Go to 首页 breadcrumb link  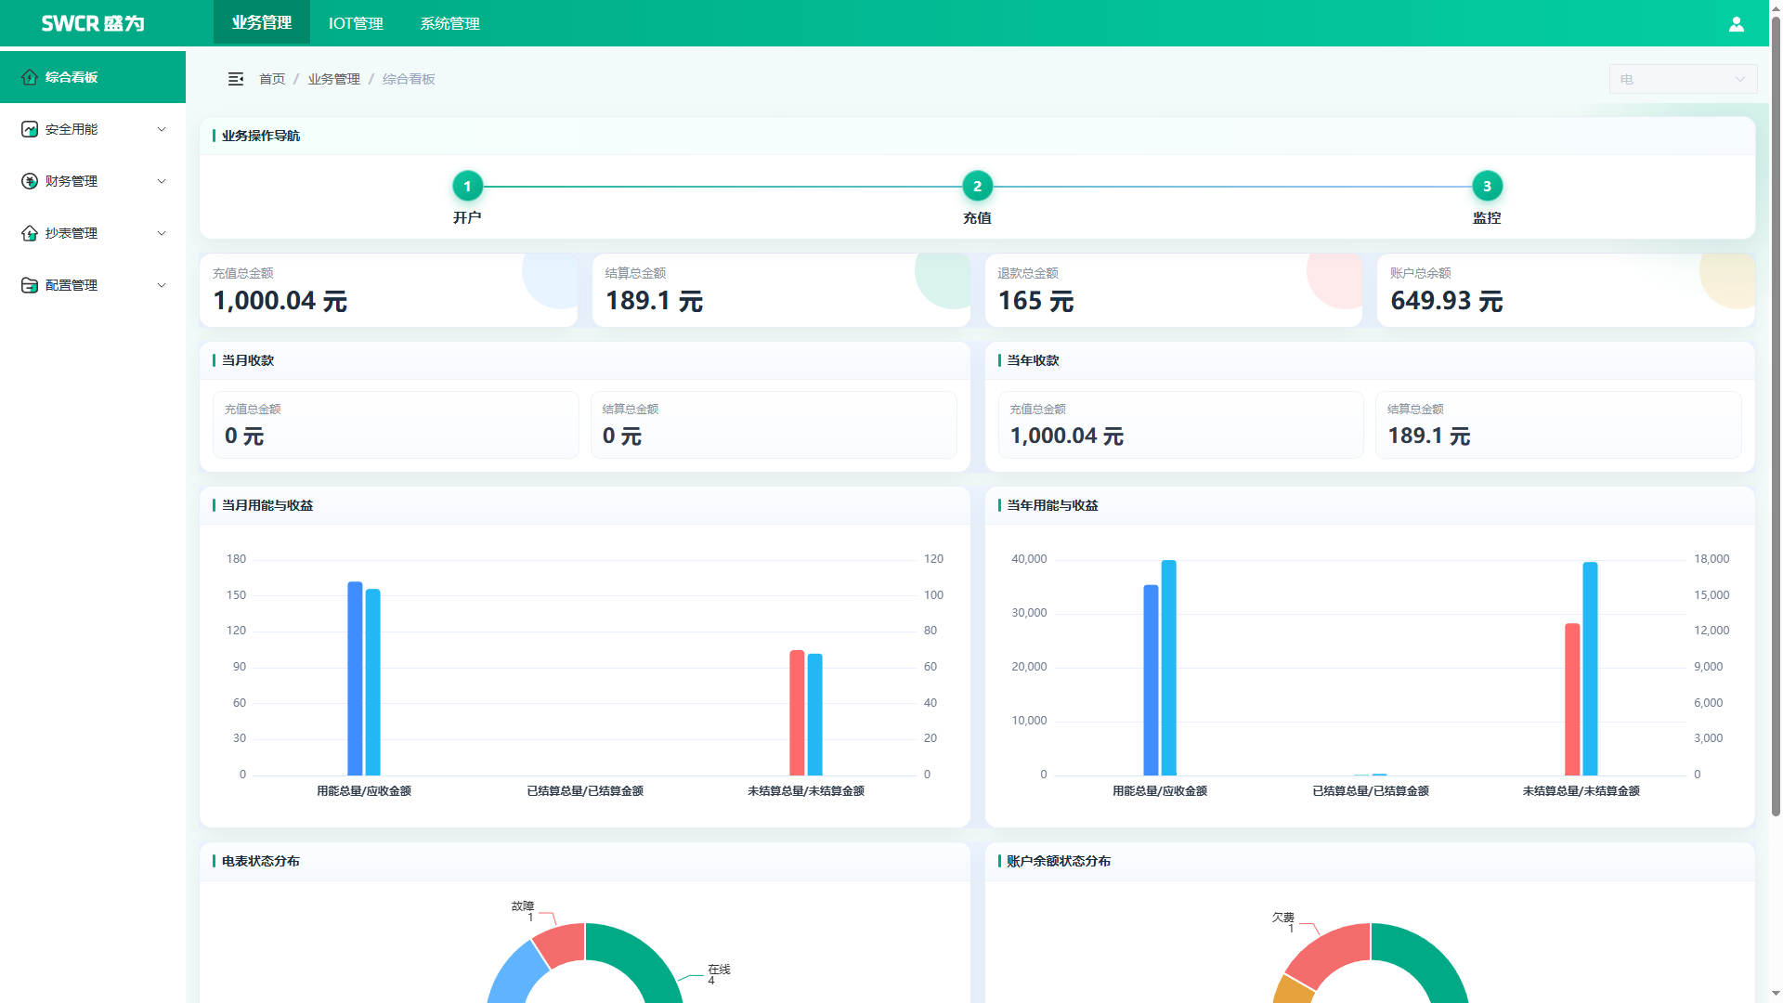tap(272, 79)
